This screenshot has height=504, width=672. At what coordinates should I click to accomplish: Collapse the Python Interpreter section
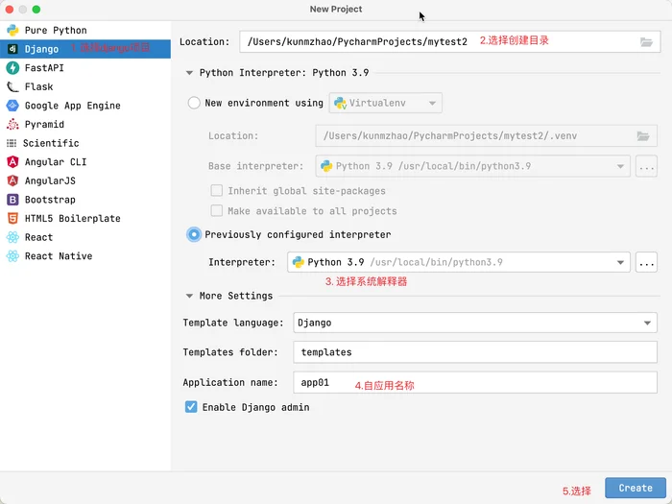pos(189,73)
